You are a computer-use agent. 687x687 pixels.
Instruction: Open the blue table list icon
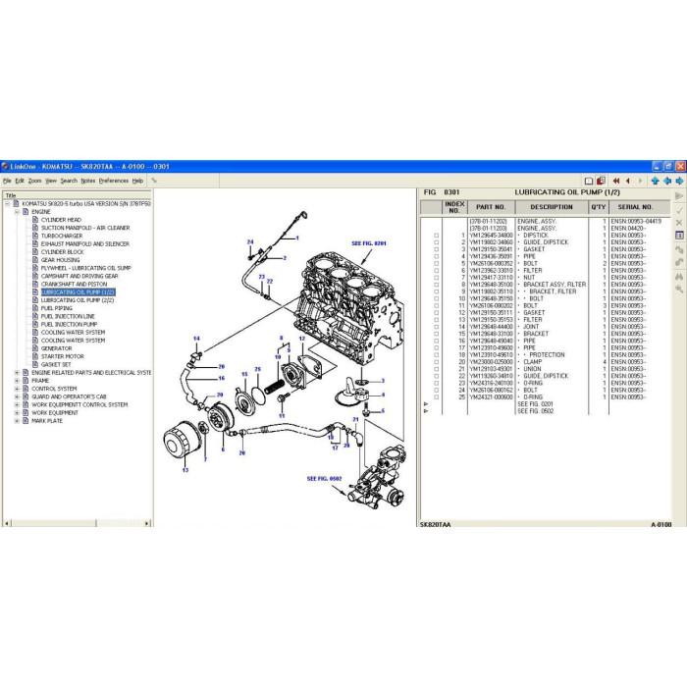click(x=679, y=236)
